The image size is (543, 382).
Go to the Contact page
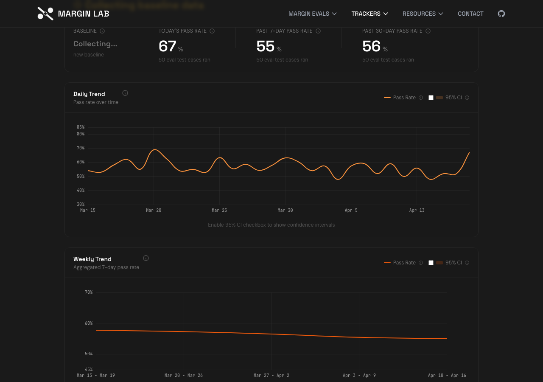470,14
